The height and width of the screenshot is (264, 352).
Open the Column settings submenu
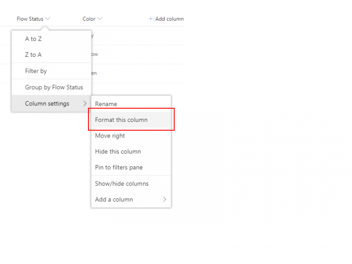[47, 104]
